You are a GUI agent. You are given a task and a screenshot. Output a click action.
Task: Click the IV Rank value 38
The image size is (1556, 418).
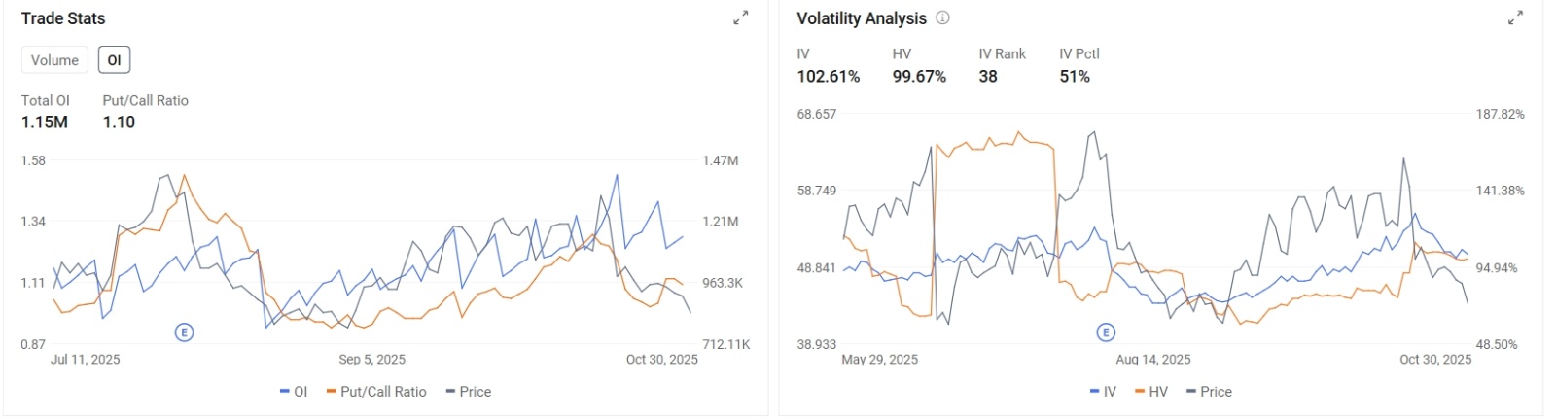[988, 77]
